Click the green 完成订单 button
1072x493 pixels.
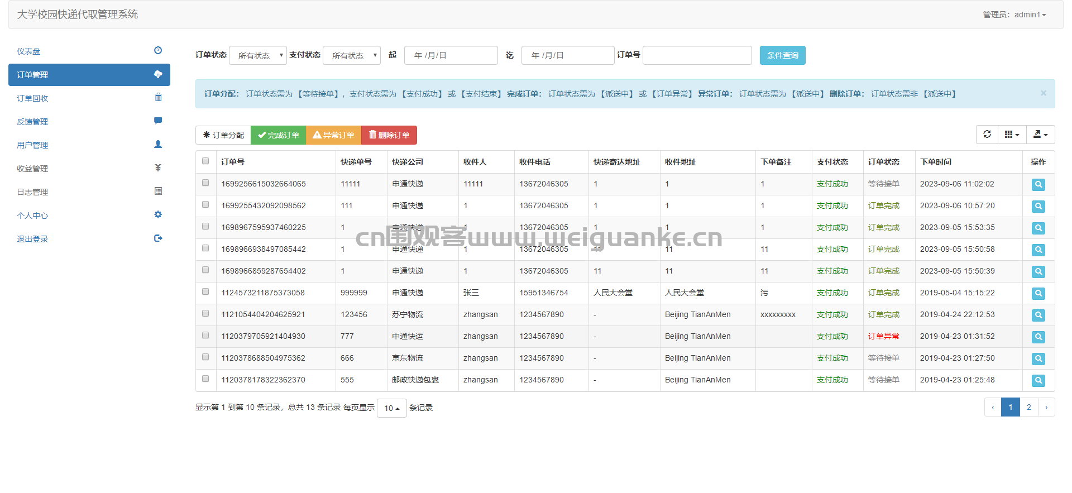click(x=278, y=135)
